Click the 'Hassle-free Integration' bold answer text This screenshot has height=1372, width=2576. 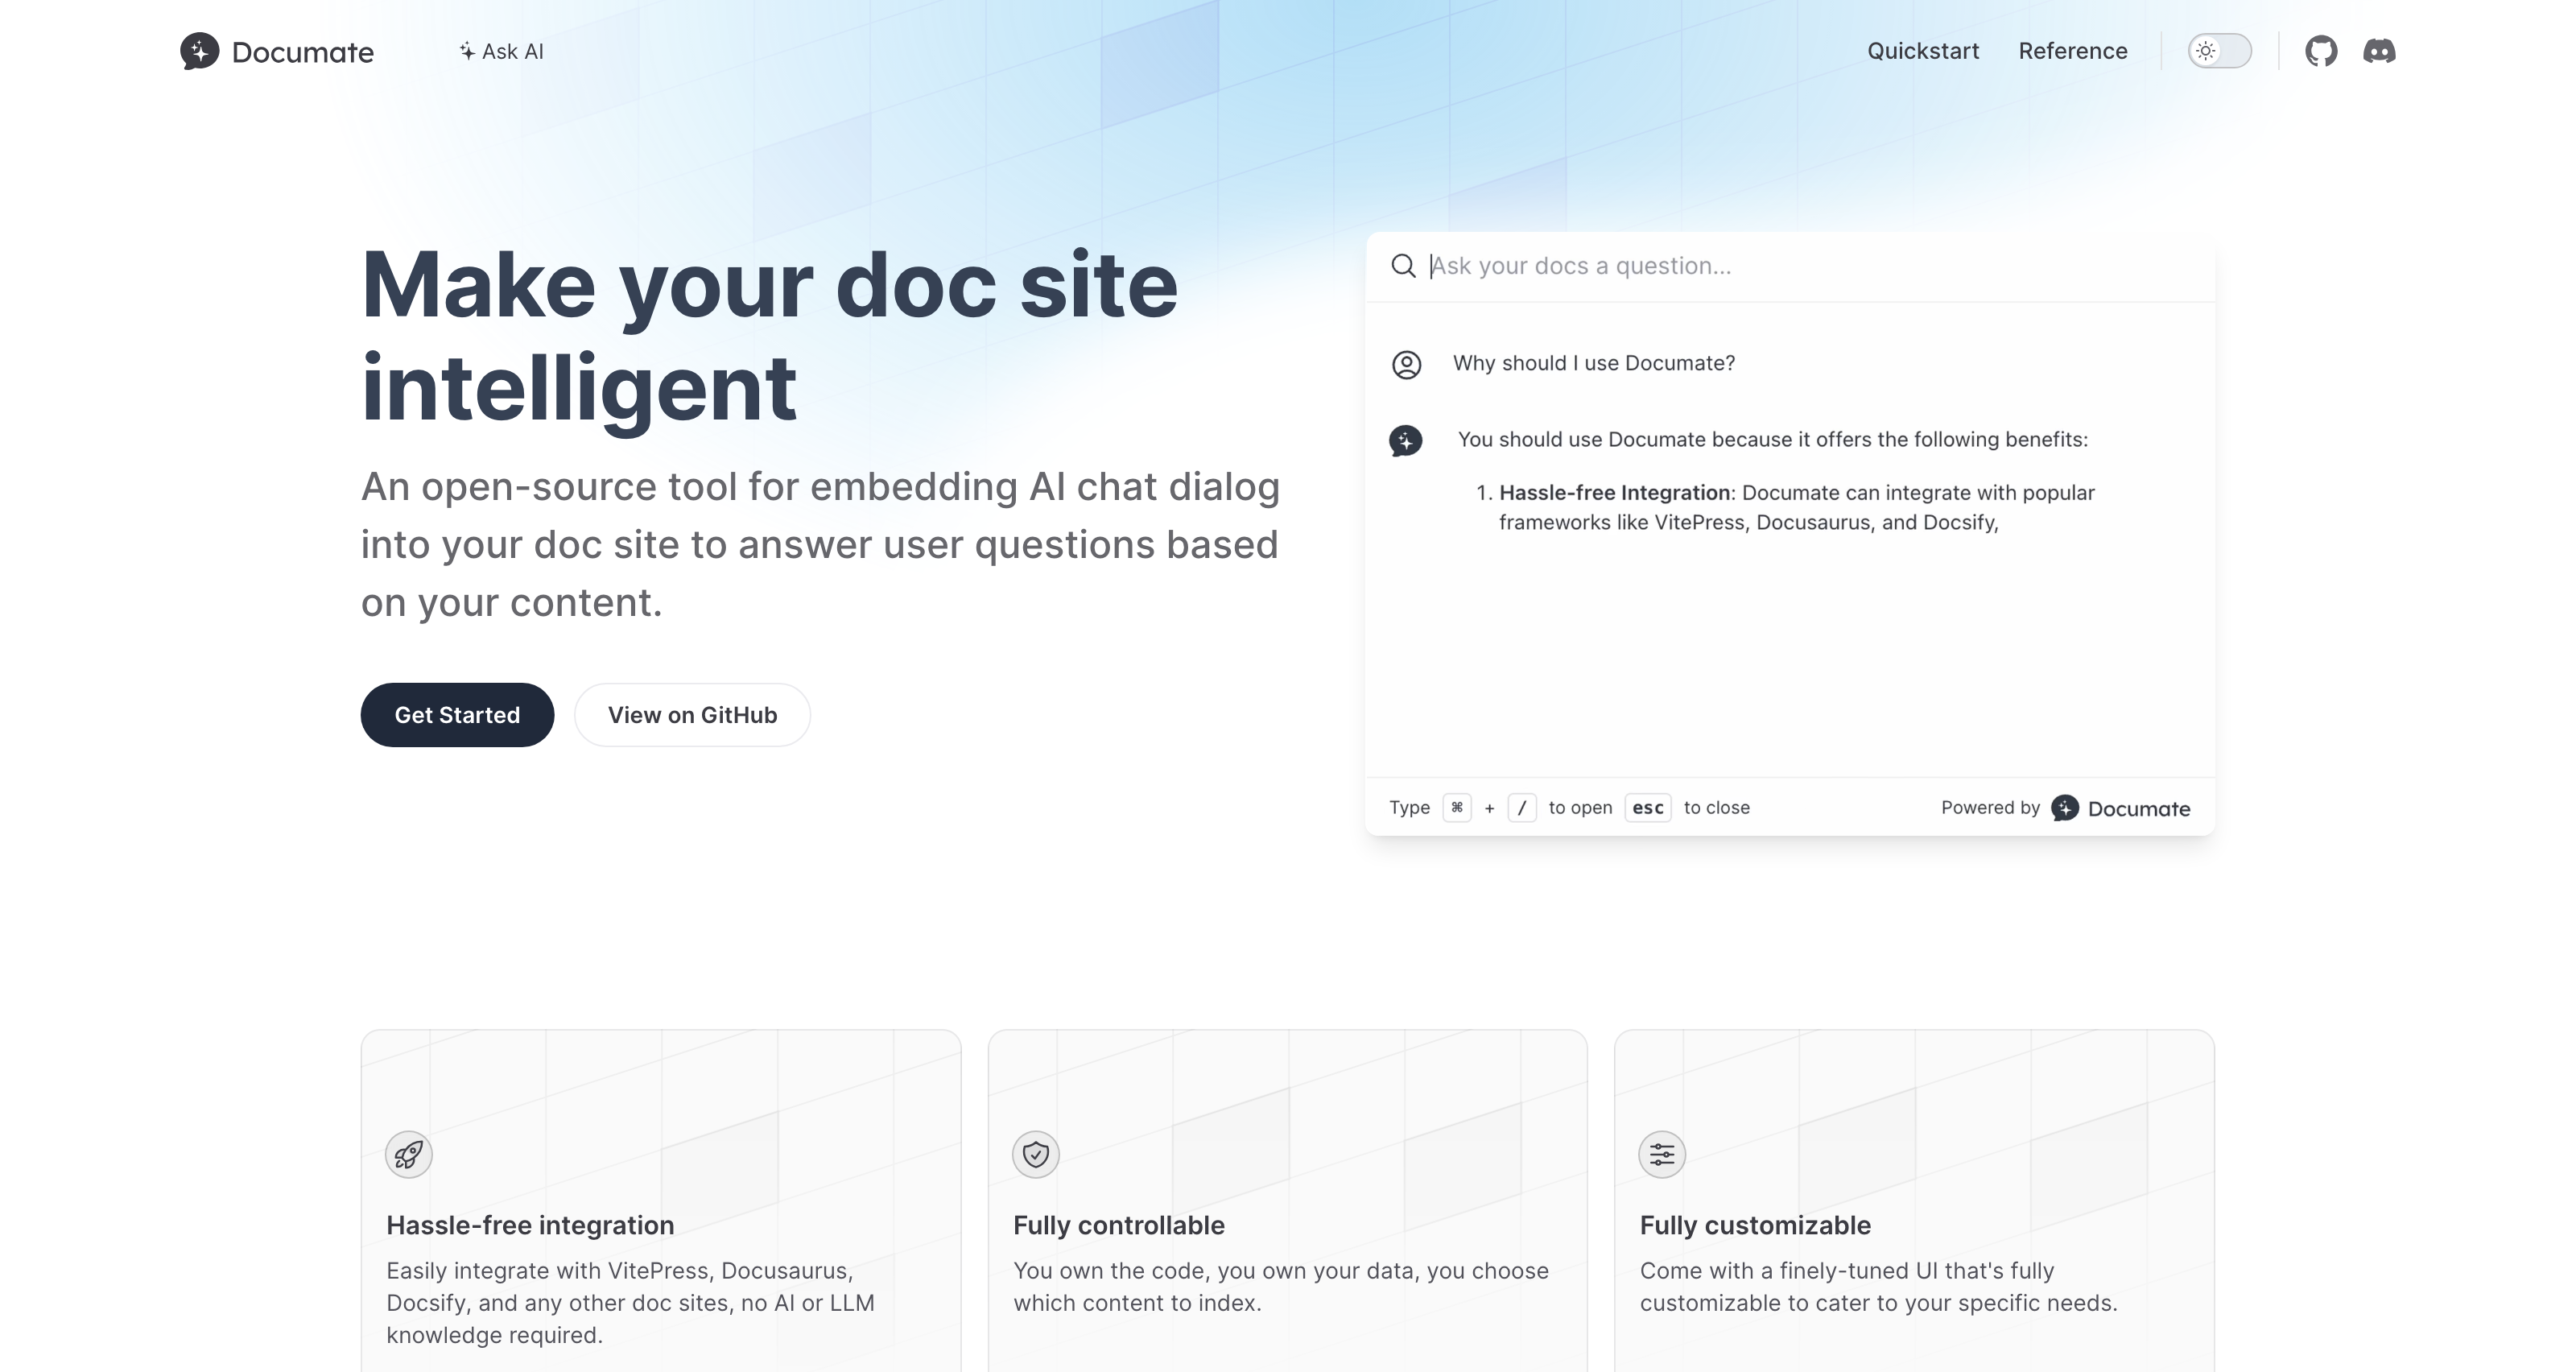pos(1614,493)
